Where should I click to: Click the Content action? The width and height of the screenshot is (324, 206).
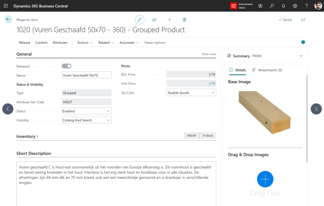coord(42,43)
